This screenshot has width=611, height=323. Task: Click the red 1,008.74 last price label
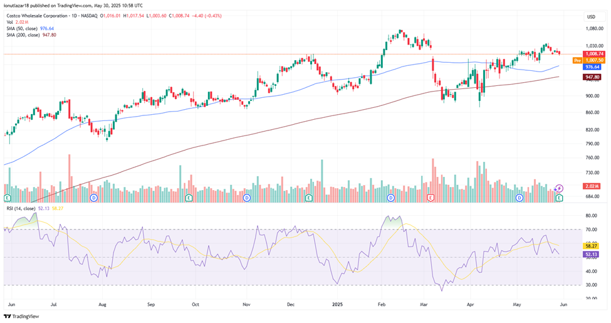coord(592,54)
